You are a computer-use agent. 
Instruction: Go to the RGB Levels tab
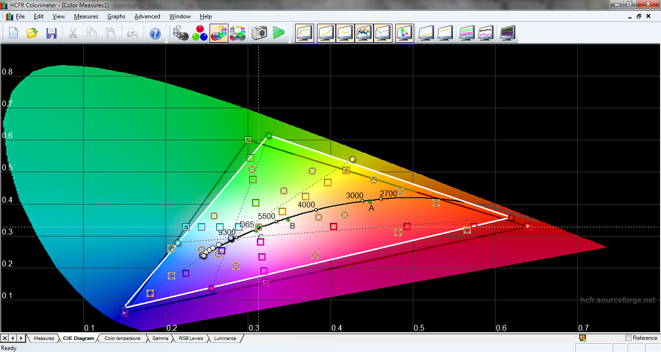(x=191, y=338)
